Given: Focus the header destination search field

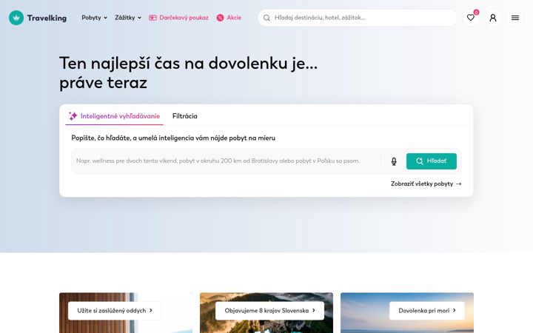Looking at the screenshot, I should 358,18.
